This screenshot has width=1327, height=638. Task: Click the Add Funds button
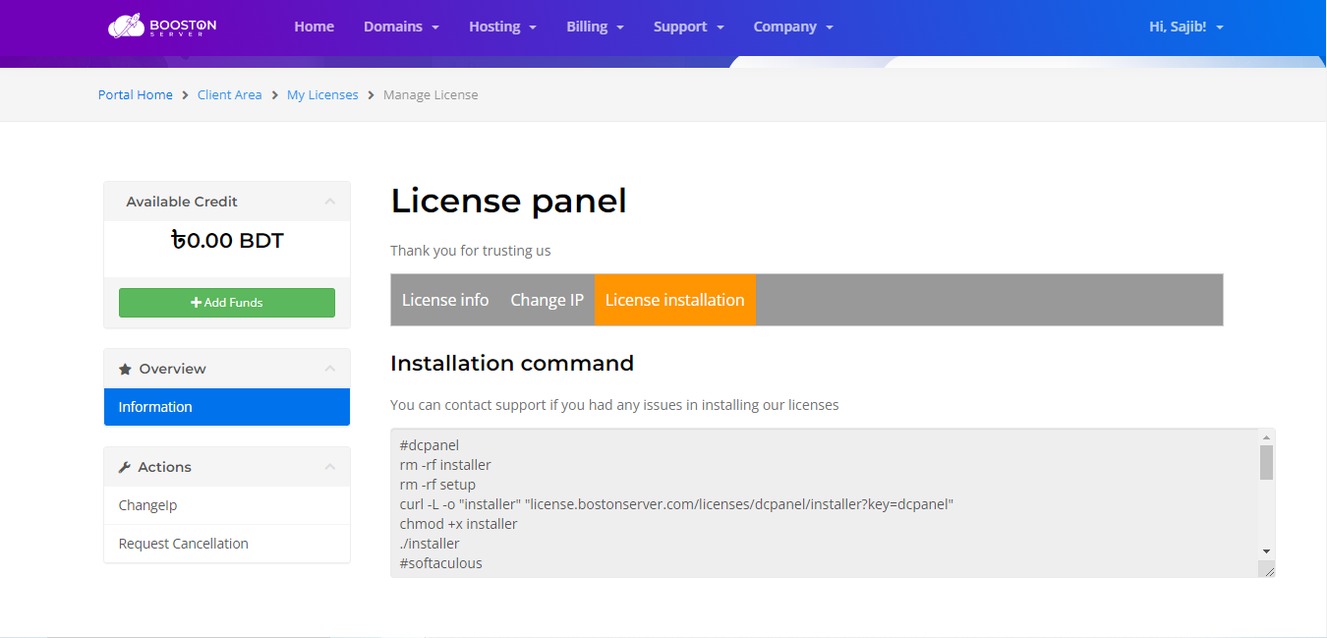pos(227,303)
